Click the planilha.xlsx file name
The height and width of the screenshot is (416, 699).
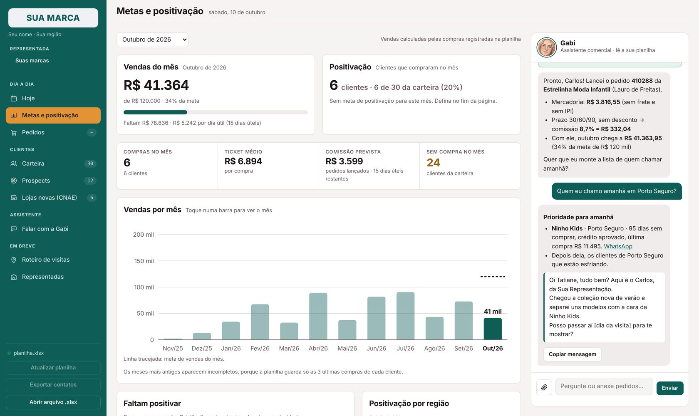29,353
